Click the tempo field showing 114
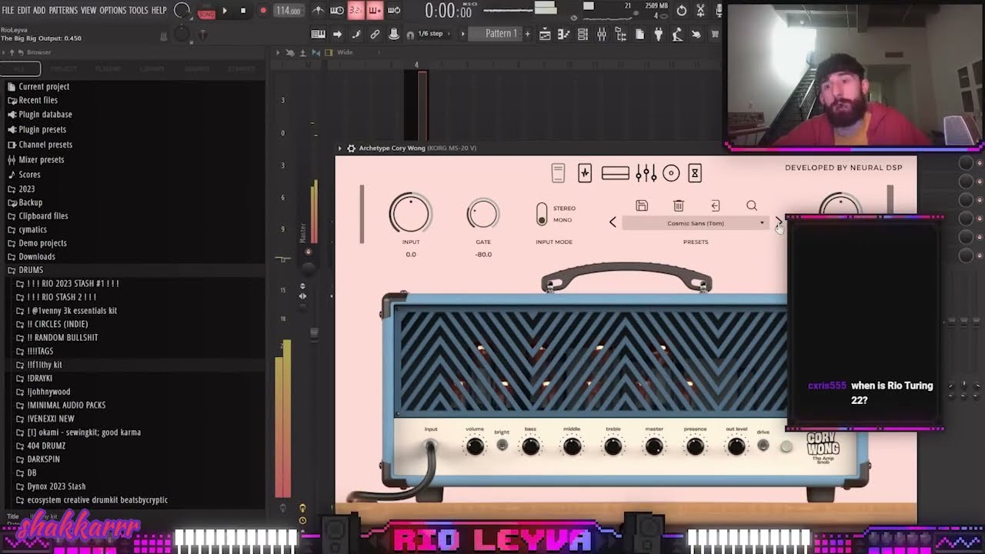985x554 pixels. coord(288,11)
